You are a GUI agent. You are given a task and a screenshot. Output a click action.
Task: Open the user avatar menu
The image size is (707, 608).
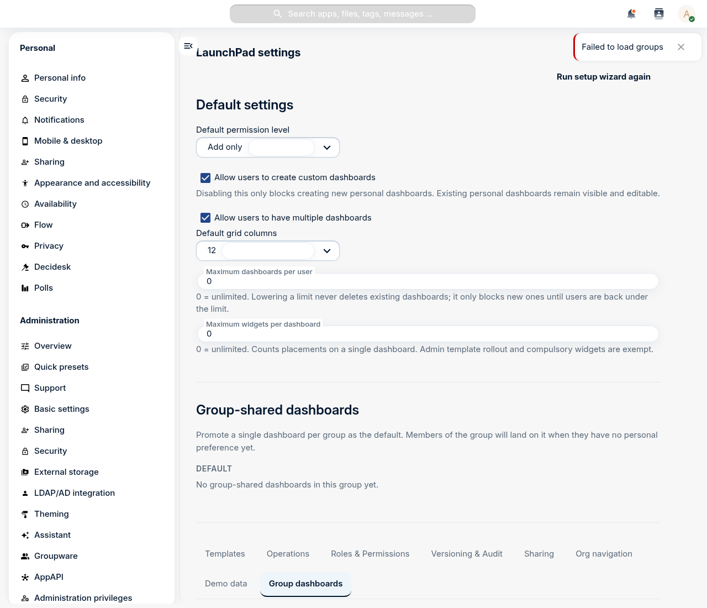[687, 14]
